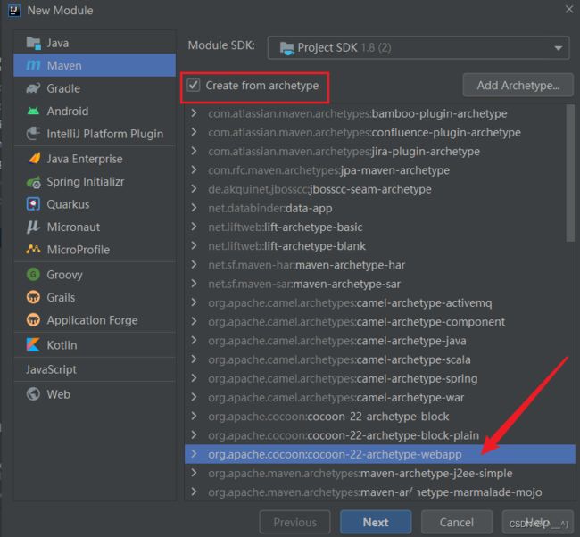Click the Maven 'm' icon
The height and width of the screenshot is (537, 580).
(33, 65)
